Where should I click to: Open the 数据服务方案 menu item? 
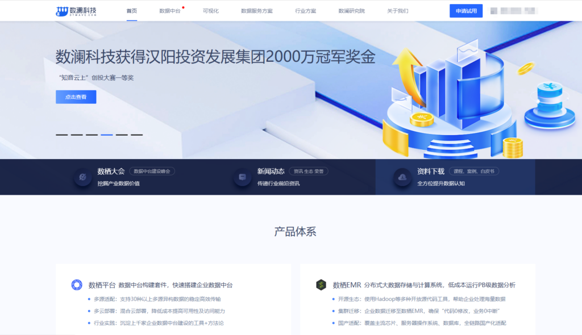(x=256, y=10)
